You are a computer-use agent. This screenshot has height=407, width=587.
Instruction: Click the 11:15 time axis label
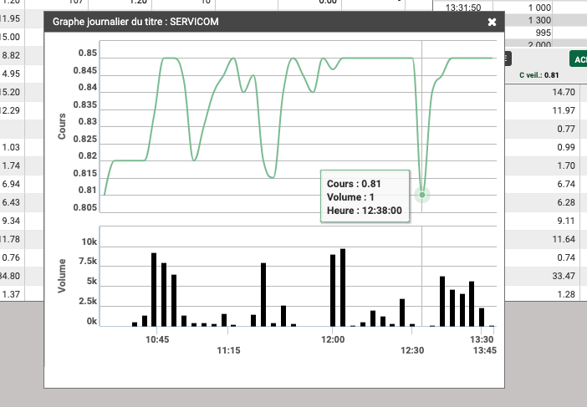[x=228, y=350]
